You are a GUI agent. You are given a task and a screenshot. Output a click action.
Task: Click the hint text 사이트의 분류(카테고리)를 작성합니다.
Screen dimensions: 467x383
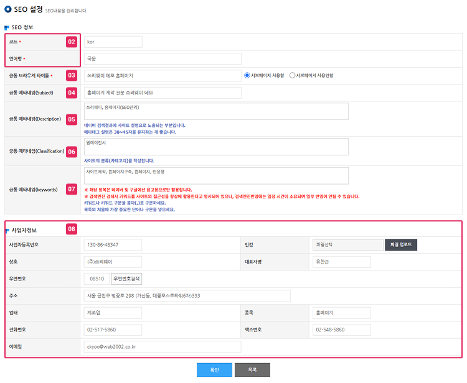(119, 160)
